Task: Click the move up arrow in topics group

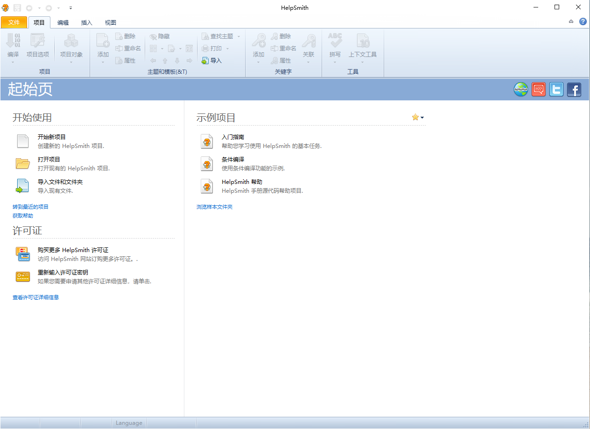Action: point(165,61)
